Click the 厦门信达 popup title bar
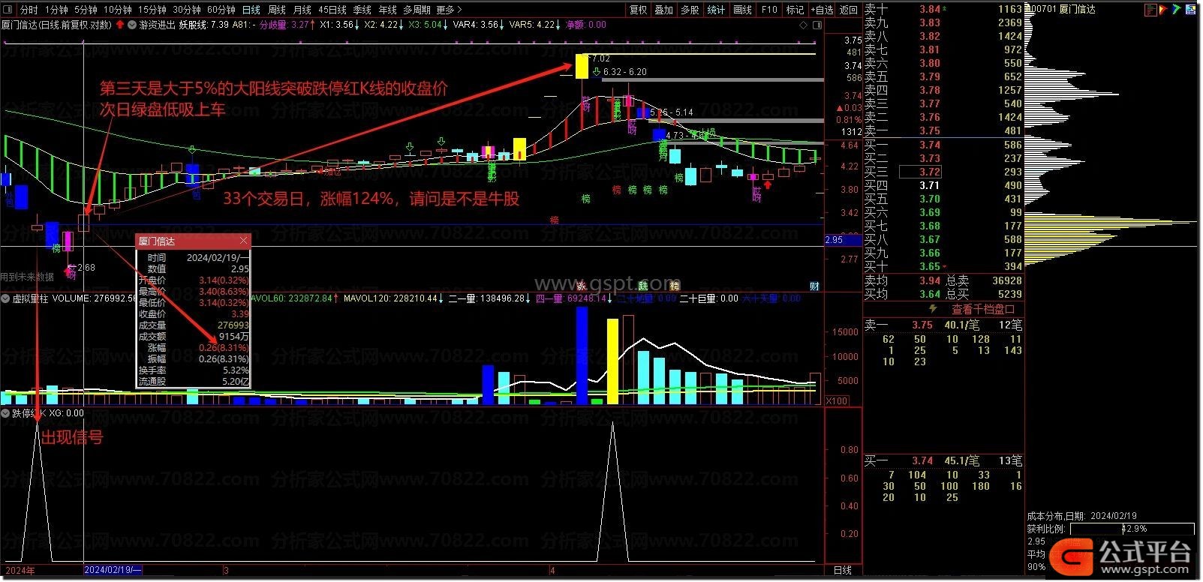The image size is (1203, 582). pos(192,241)
